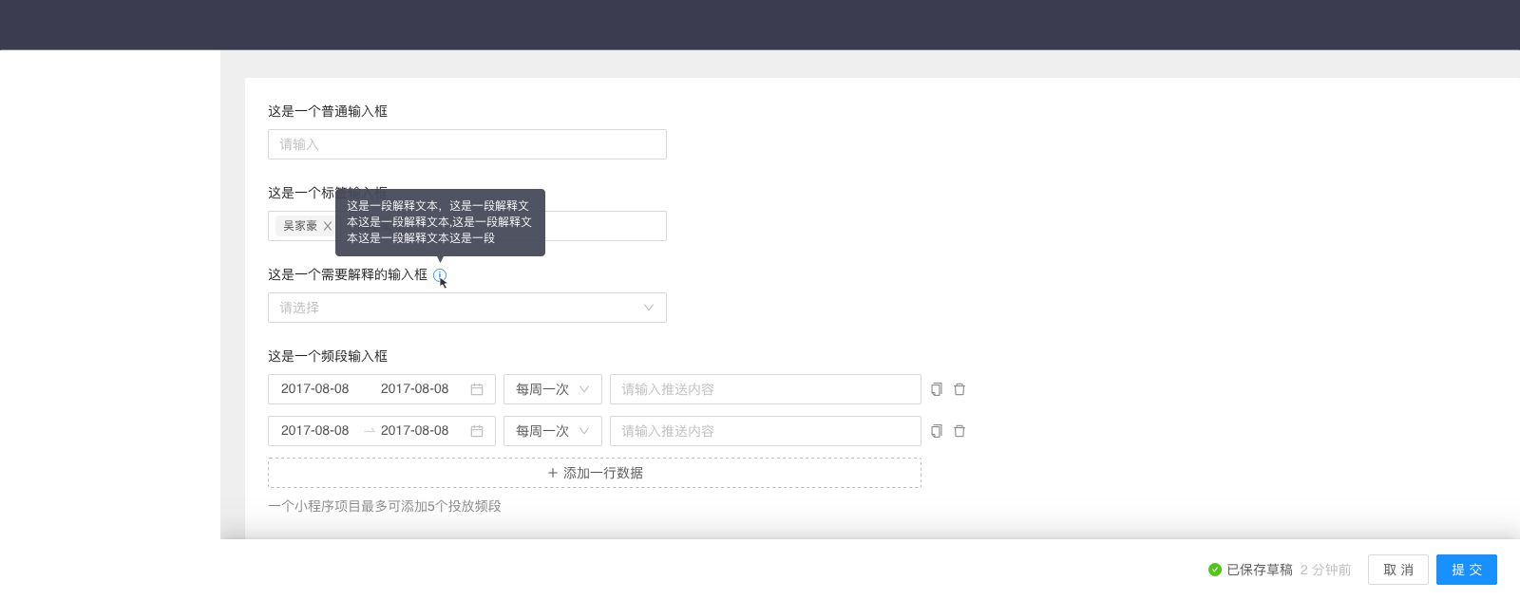The height and width of the screenshot is (600, 1520).
Task: Click label 这是一个普通输入框
Action: [x=328, y=111]
